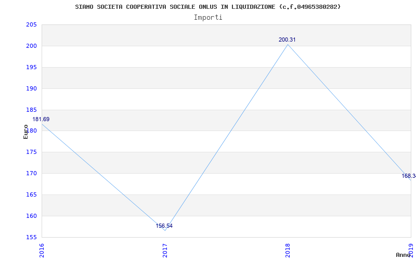
Task: Click the 155 y-axis tick label
Action: coord(31,237)
